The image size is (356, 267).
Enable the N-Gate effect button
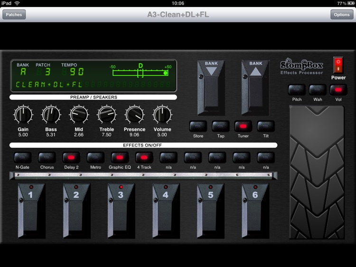tap(22, 157)
